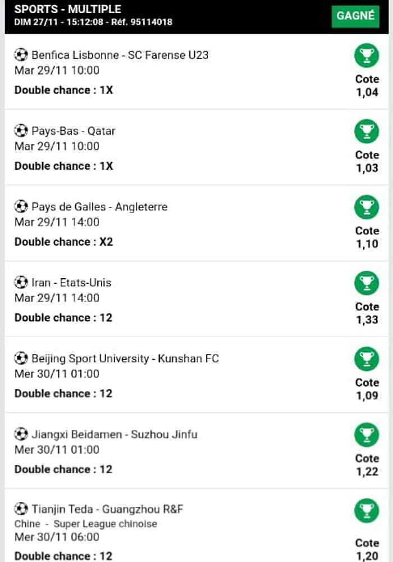Click soccer ball icon beside Pays-Bas - Qatar

tap(21, 130)
